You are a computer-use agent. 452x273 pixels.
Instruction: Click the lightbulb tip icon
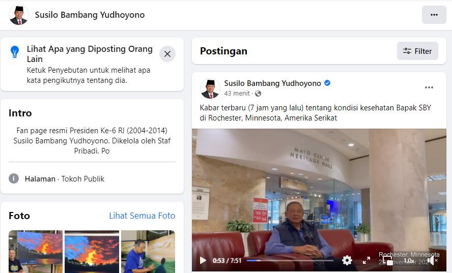[x=15, y=51]
